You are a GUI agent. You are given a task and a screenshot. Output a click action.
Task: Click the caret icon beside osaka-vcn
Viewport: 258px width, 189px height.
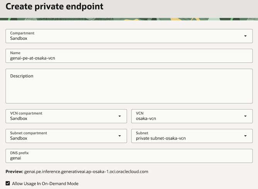click(245, 116)
